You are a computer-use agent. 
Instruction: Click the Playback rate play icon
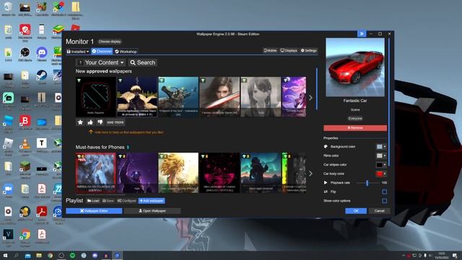click(326, 183)
